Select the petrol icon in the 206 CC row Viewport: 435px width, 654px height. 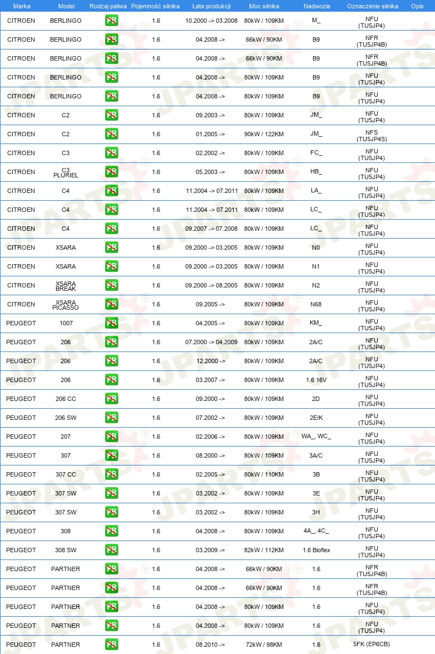pos(111,399)
